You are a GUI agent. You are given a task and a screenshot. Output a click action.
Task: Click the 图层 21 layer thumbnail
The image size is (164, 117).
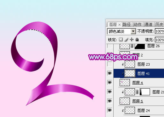point(130,92)
